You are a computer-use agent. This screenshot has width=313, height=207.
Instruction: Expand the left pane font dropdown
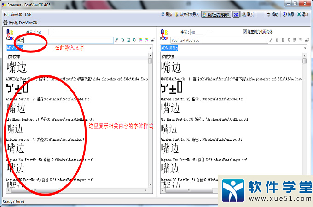pyautogui.click(x=151, y=48)
